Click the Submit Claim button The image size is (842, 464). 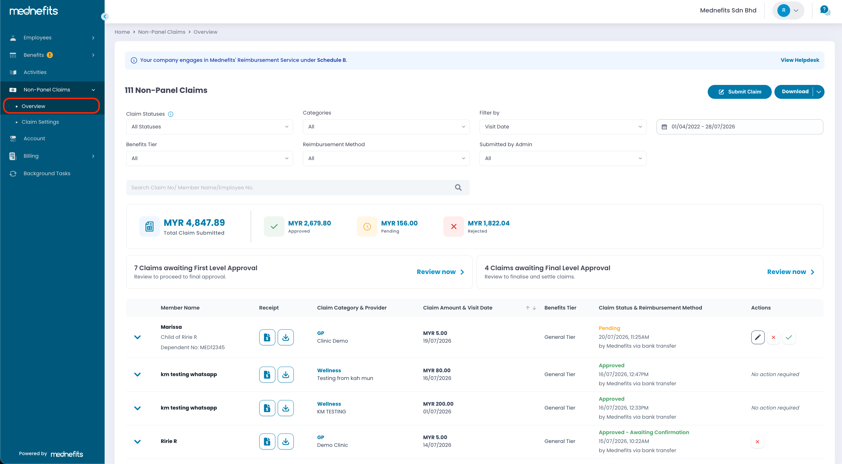(739, 92)
